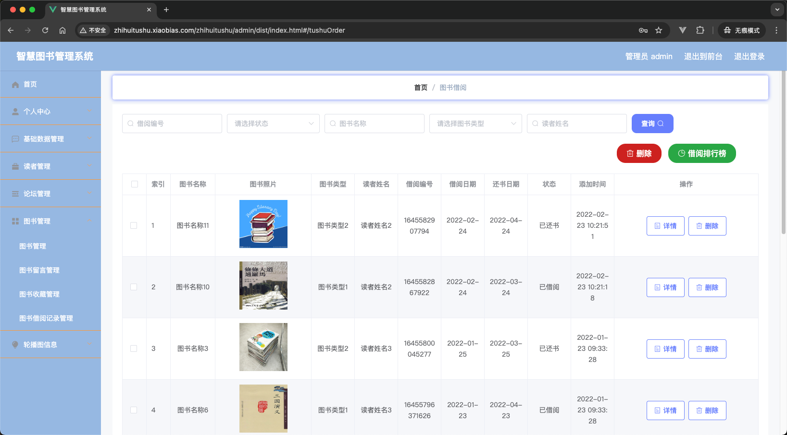Expand 基础数据管理 submenu arrow
Viewport: 787px width, 435px height.
pyautogui.click(x=89, y=139)
